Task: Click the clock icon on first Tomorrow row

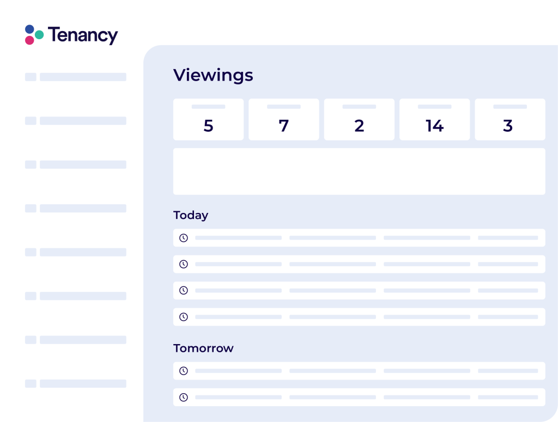Action: point(184,371)
